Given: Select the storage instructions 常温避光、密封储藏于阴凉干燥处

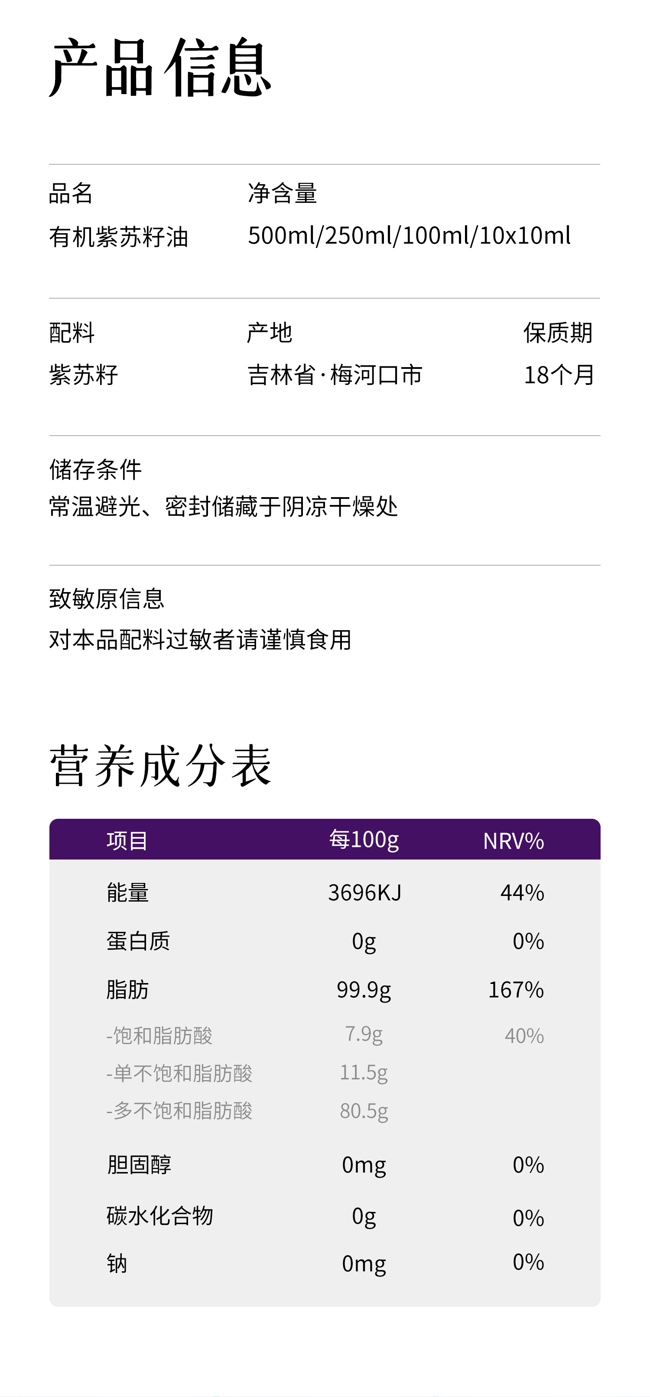Looking at the screenshot, I should [223, 507].
